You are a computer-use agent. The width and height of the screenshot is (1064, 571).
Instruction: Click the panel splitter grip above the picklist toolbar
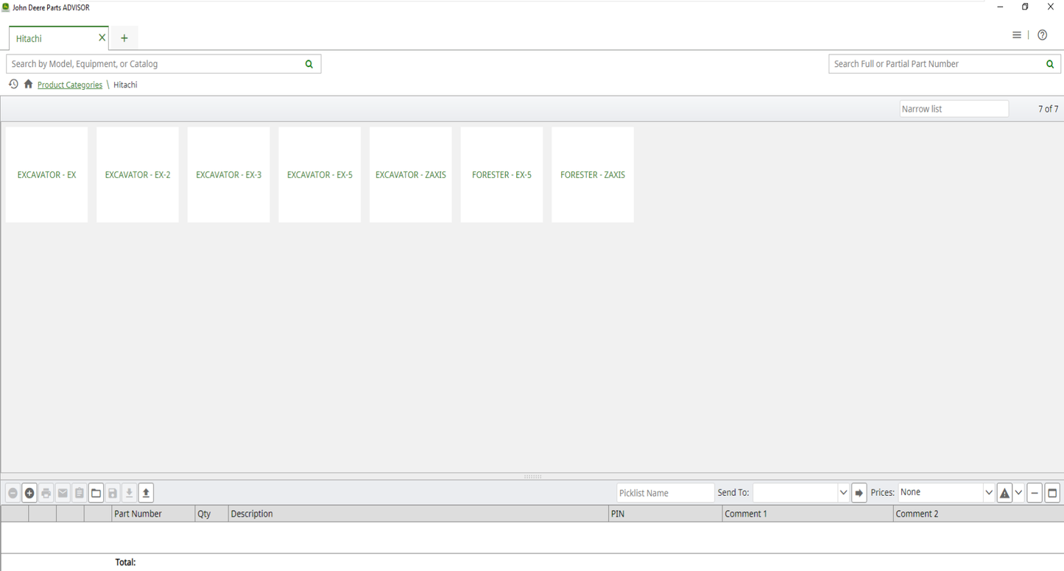coord(532,477)
